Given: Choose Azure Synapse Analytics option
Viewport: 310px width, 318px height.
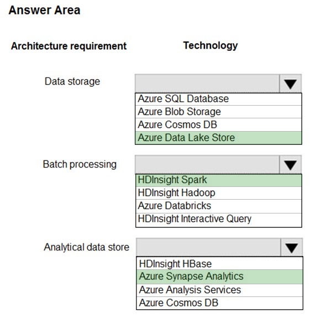Looking at the screenshot, I should coord(220,277).
